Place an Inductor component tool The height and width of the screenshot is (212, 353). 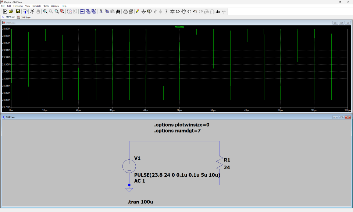click(x=166, y=11)
